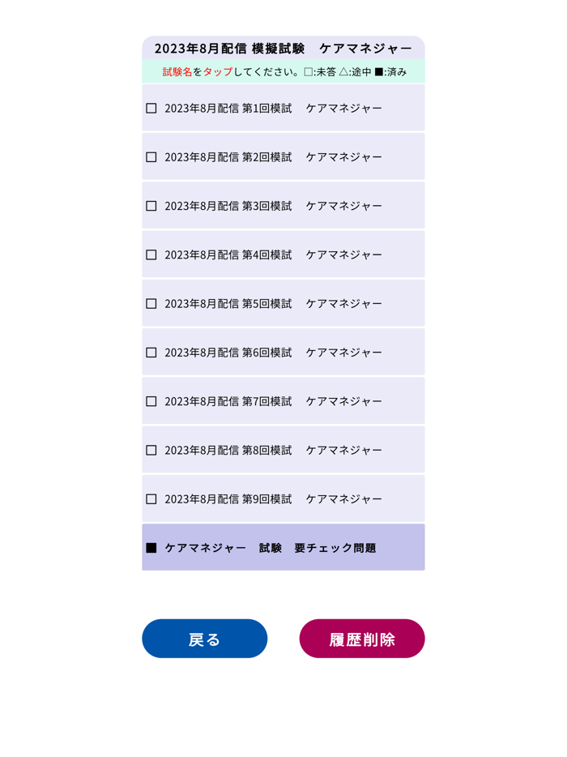The height and width of the screenshot is (757, 567).
Task: Check the box for 第3回模試
Action: 151,205
